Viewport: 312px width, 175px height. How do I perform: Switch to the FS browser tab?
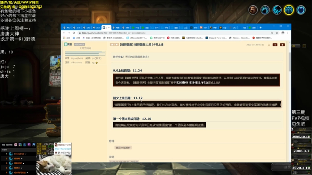(136, 28)
